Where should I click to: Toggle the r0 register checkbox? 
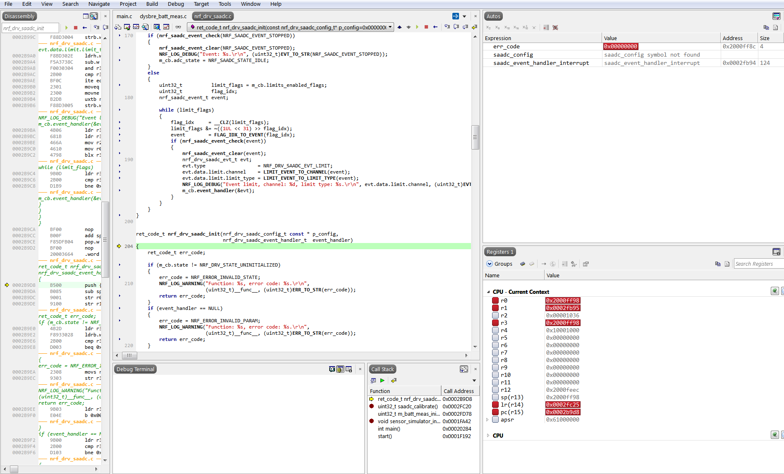coord(495,300)
